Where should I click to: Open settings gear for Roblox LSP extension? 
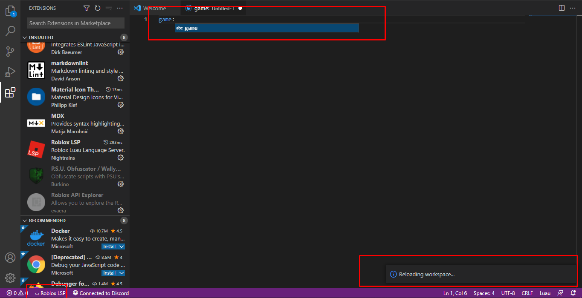click(120, 157)
